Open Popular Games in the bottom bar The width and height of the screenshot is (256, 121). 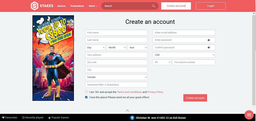pyautogui.click(x=59, y=117)
